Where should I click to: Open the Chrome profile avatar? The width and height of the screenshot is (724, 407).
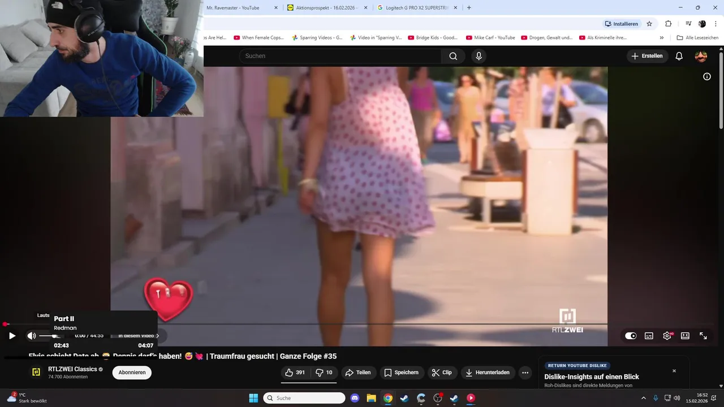pos(702,24)
